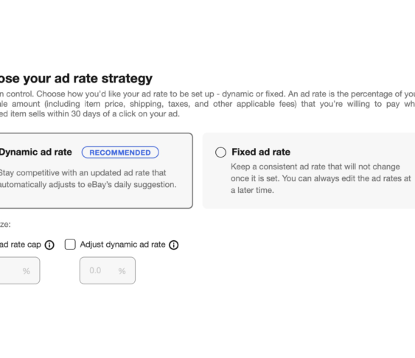Click the ad rate cap label text
Viewport: 415px width, 358px height.
(21, 245)
